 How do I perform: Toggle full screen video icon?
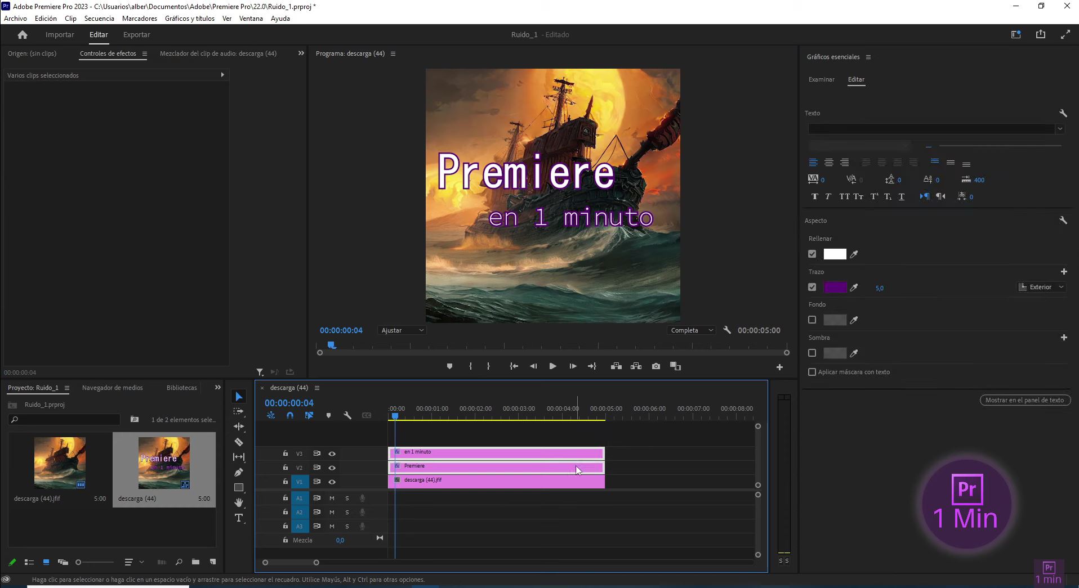(x=1065, y=35)
